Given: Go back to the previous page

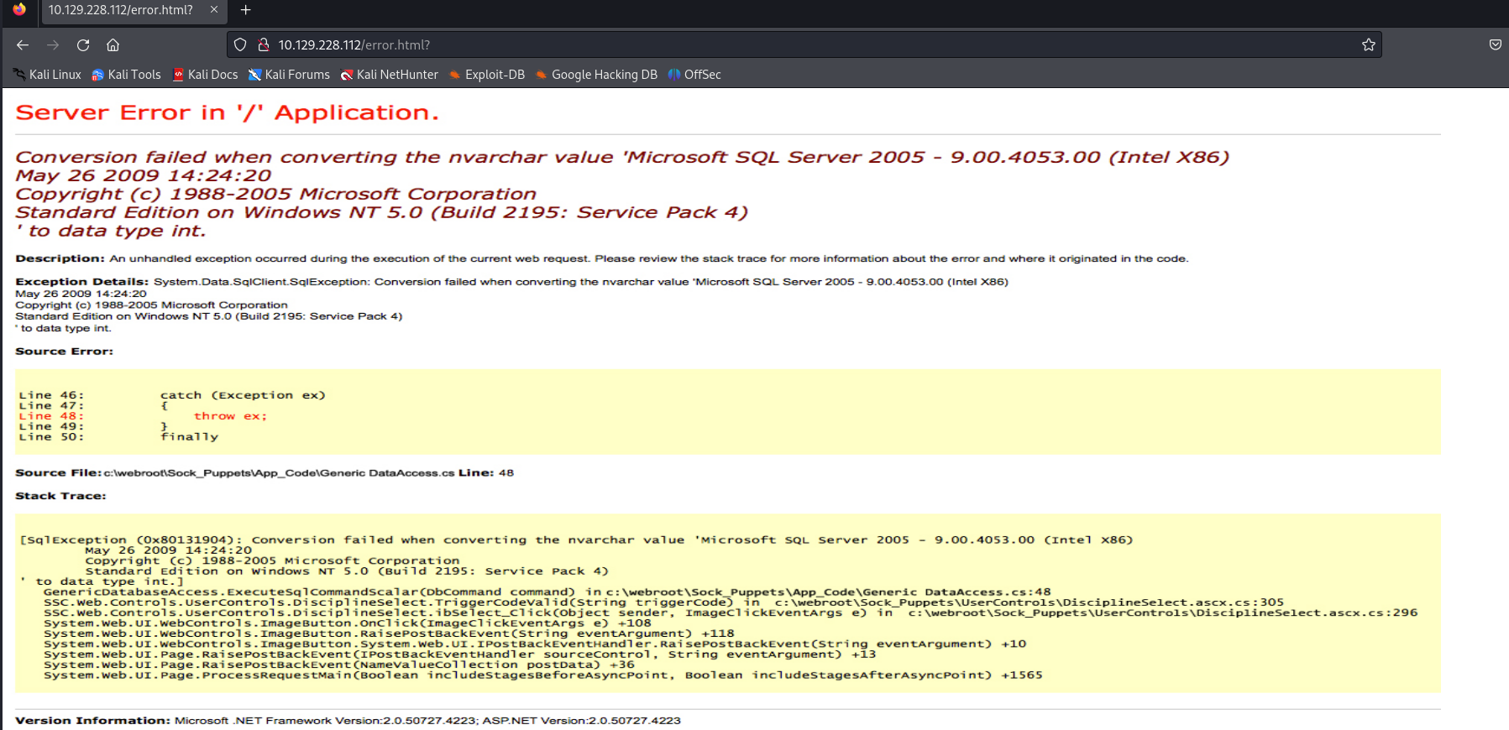Looking at the screenshot, I should pos(23,45).
